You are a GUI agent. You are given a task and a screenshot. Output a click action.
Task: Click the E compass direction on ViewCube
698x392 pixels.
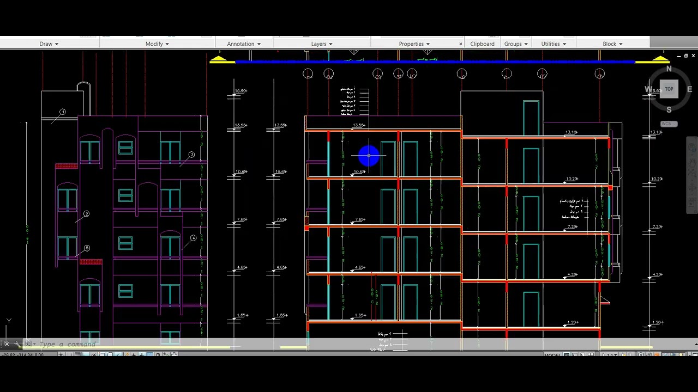pyautogui.click(x=689, y=89)
